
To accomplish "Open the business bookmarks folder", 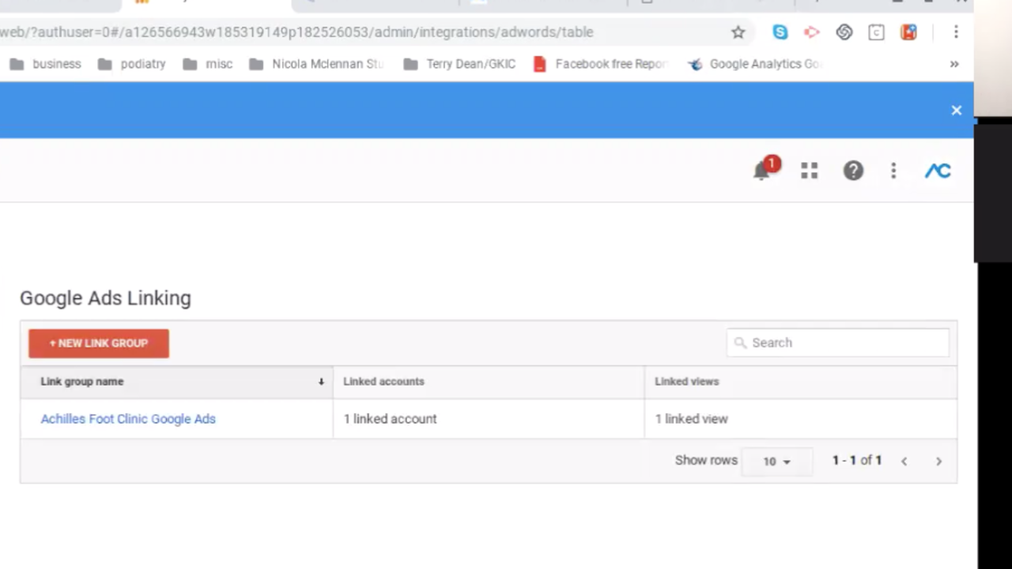I will click(x=45, y=64).
